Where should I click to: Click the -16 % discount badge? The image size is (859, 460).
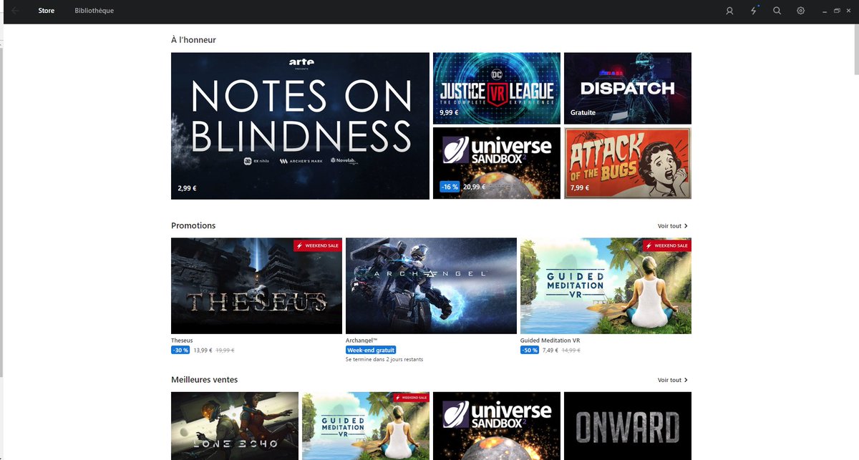coord(449,187)
